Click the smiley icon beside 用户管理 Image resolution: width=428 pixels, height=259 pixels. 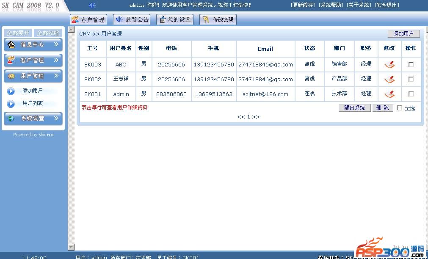coord(11,76)
